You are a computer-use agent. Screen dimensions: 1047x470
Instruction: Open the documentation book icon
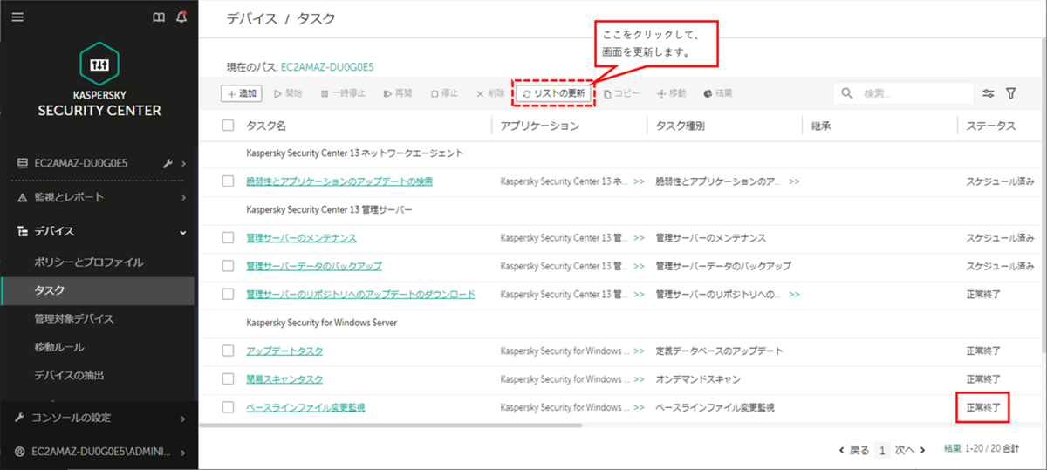[x=159, y=17]
